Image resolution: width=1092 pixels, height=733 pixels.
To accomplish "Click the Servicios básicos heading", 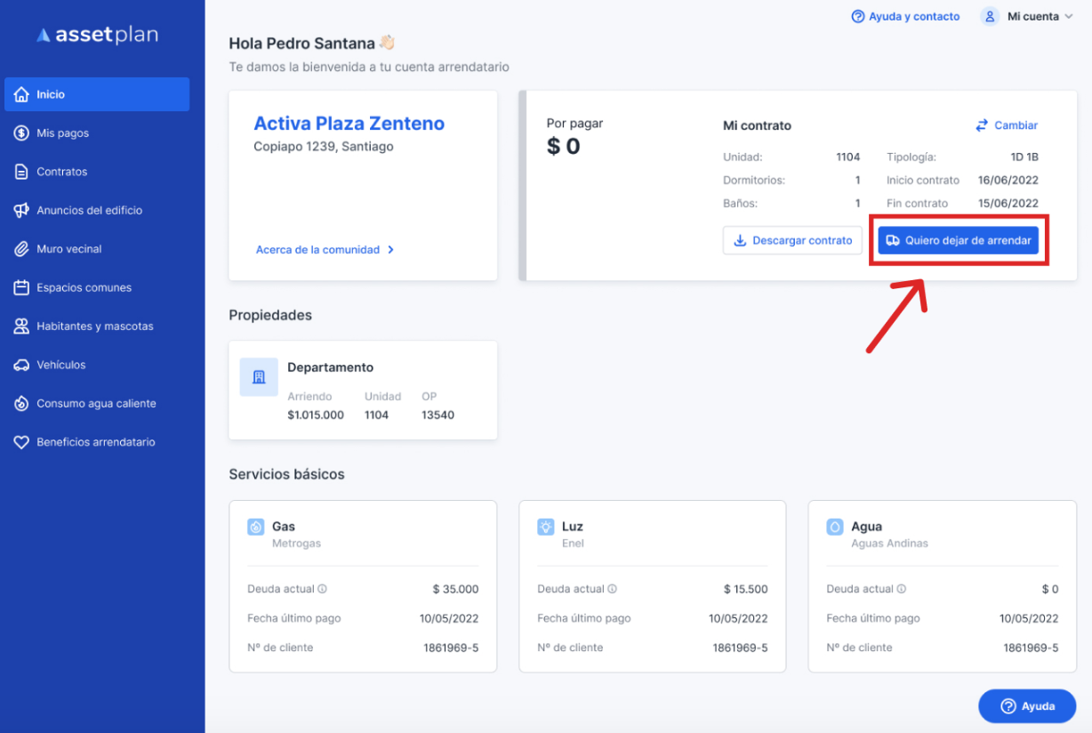I will 286,474.
